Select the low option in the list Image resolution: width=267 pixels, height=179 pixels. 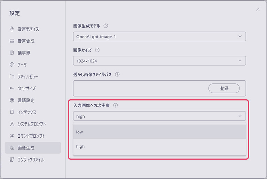coord(159,132)
